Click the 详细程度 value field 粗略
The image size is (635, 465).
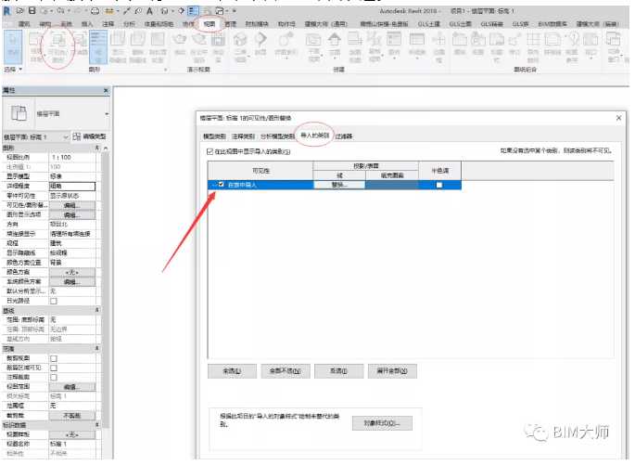click(x=72, y=186)
